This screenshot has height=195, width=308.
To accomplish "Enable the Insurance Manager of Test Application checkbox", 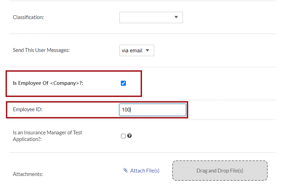I will pos(123,136).
